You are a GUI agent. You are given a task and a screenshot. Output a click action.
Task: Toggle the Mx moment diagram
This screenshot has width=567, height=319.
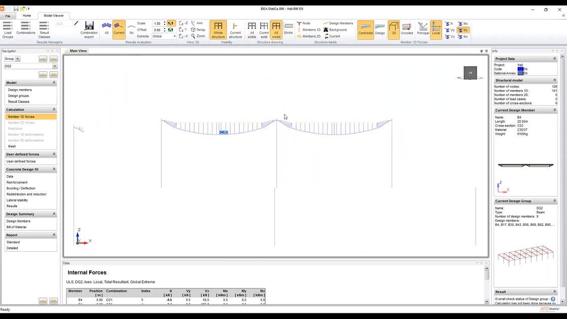[463, 23]
